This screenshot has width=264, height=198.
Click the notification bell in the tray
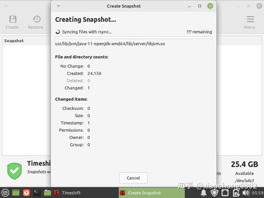pyautogui.click(x=204, y=193)
